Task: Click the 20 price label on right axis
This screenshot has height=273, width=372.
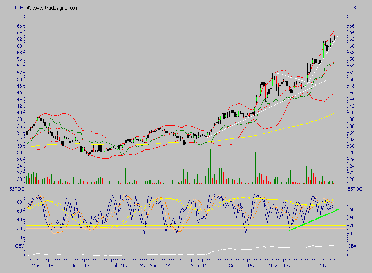Action: (351, 179)
